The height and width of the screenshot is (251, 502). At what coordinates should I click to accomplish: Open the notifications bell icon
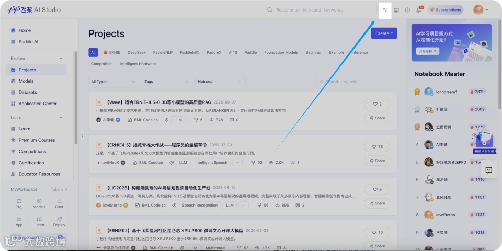tap(418, 10)
